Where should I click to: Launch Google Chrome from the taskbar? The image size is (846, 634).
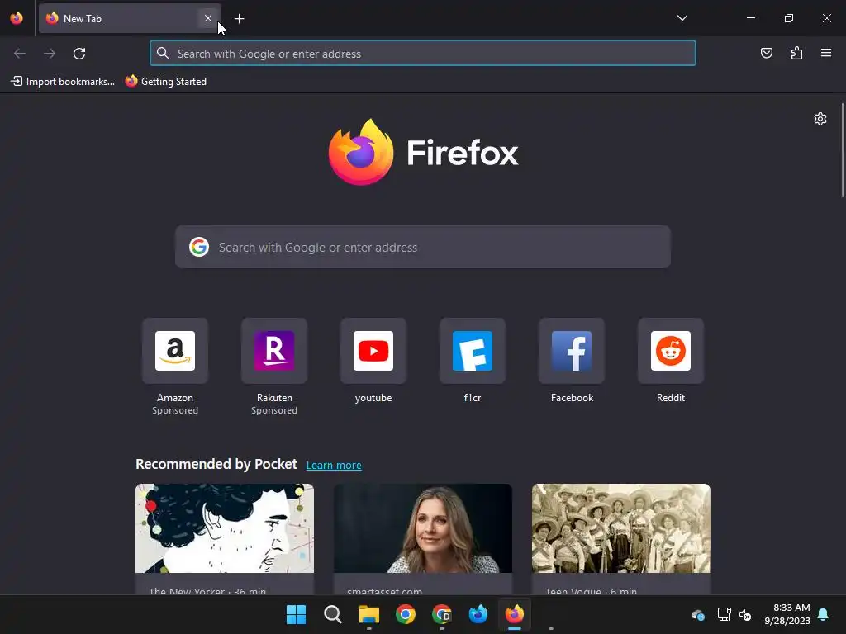click(x=405, y=614)
